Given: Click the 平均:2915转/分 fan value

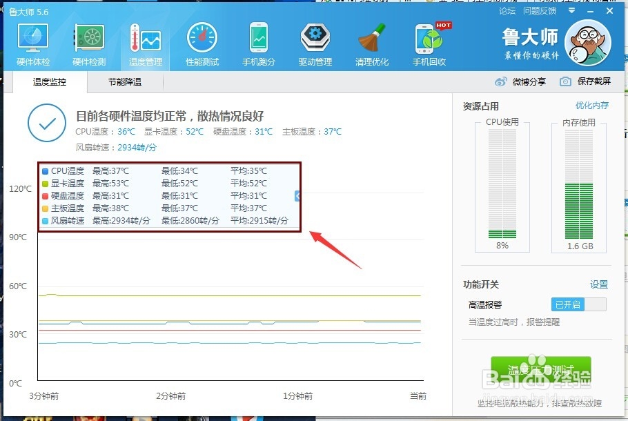Looking at the screenshot, I should [x=259, y=221].
